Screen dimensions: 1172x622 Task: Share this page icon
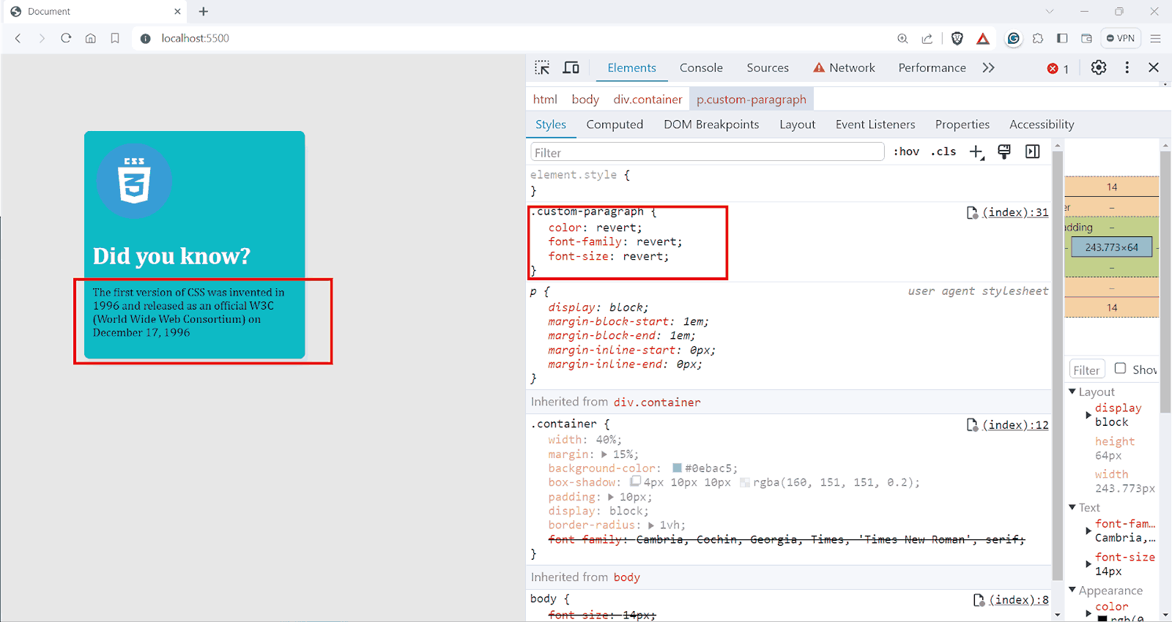[x=927, y=38]
